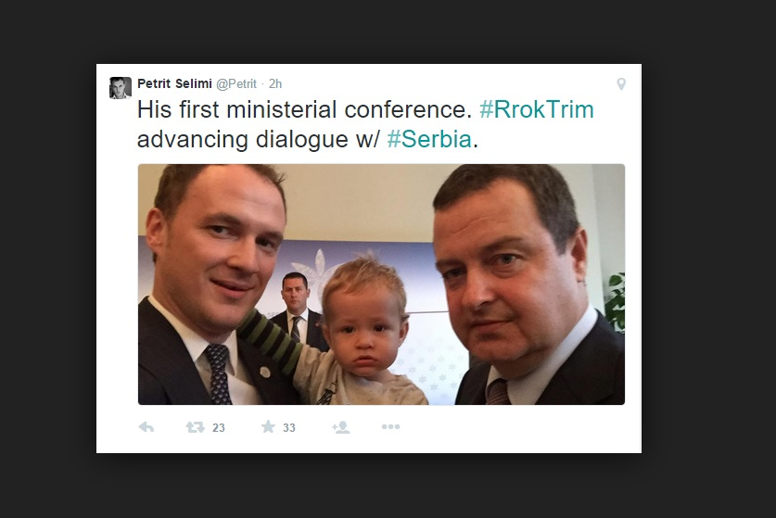
Task: View the retweet count of 23
Action: tap(218, 428)
